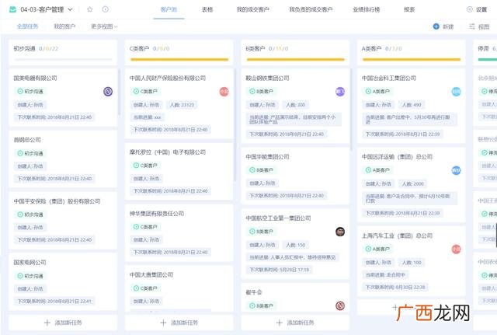Click the blue plus 新建 button
The width and height of the screenshot is (497, 335).
click(x=443, y=26)
